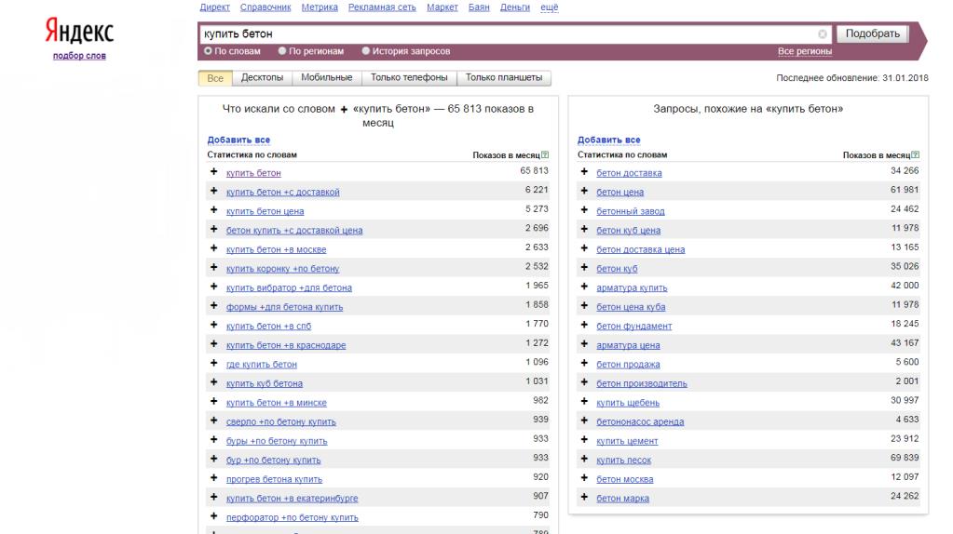The height and width of the screenshot is (534, 953).
Task: Add 'бетон купить +с доставкой цена' plus
Action: (214, 230)
